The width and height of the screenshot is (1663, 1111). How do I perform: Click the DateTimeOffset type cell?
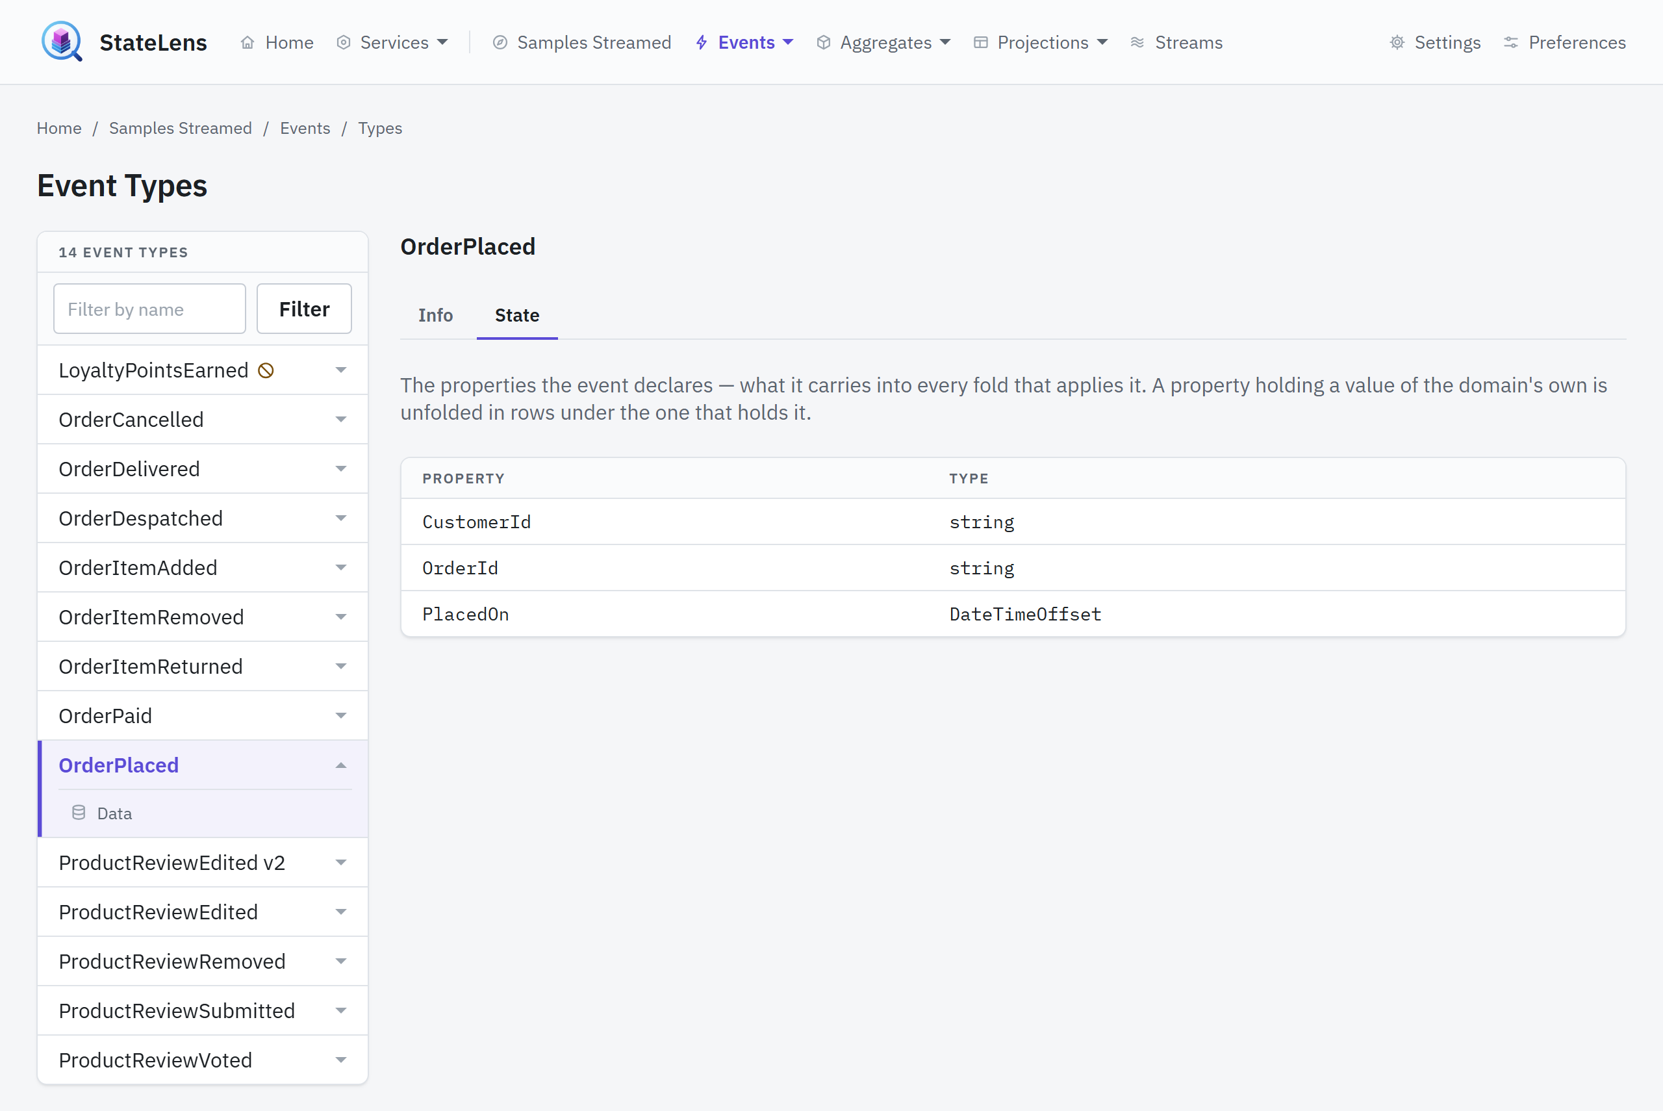coord(1025,615)
